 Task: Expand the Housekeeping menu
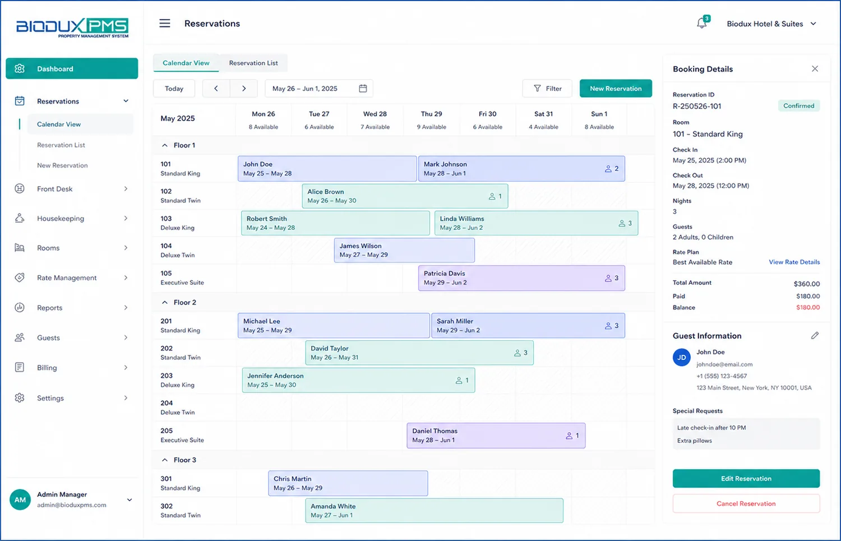click(126, 218)
